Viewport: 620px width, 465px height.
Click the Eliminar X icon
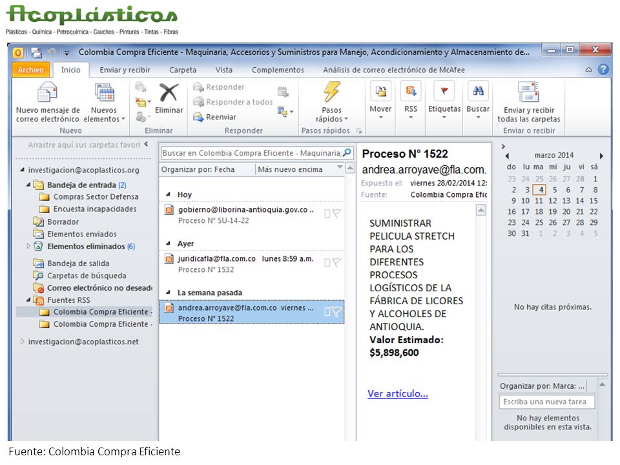pyautogui.click(x=169, y=92)
